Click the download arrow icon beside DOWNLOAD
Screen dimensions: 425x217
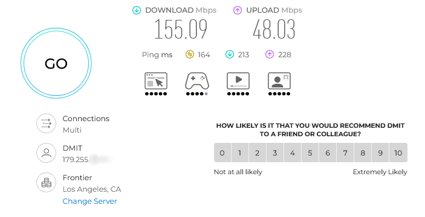137,10
